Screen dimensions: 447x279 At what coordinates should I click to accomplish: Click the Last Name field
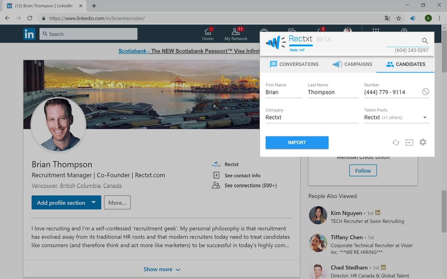click(333, 92)
